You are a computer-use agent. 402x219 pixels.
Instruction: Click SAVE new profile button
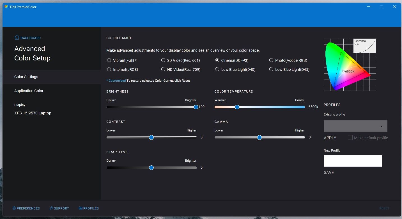(x=329, y=173)
